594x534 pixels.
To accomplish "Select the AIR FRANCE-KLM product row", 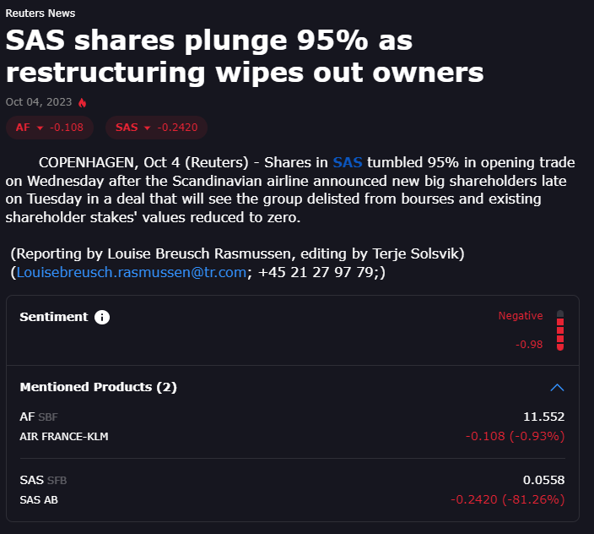I will click(x=292, y=427).
